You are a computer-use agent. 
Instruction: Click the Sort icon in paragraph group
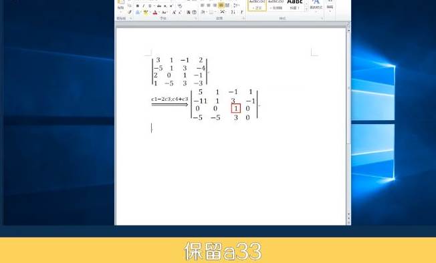[x=233, y=12]
